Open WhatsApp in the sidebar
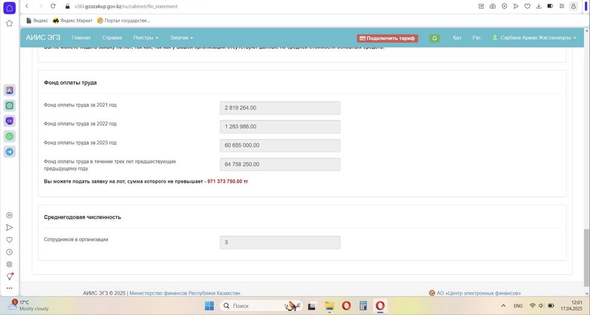The width and height of the screenshot is (590, 315). 10,136
